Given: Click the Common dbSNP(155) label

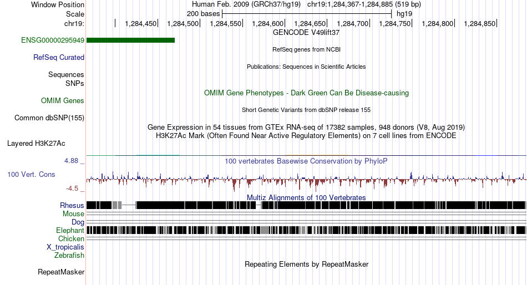Looking at the screenshot, I should coord(49,118).
